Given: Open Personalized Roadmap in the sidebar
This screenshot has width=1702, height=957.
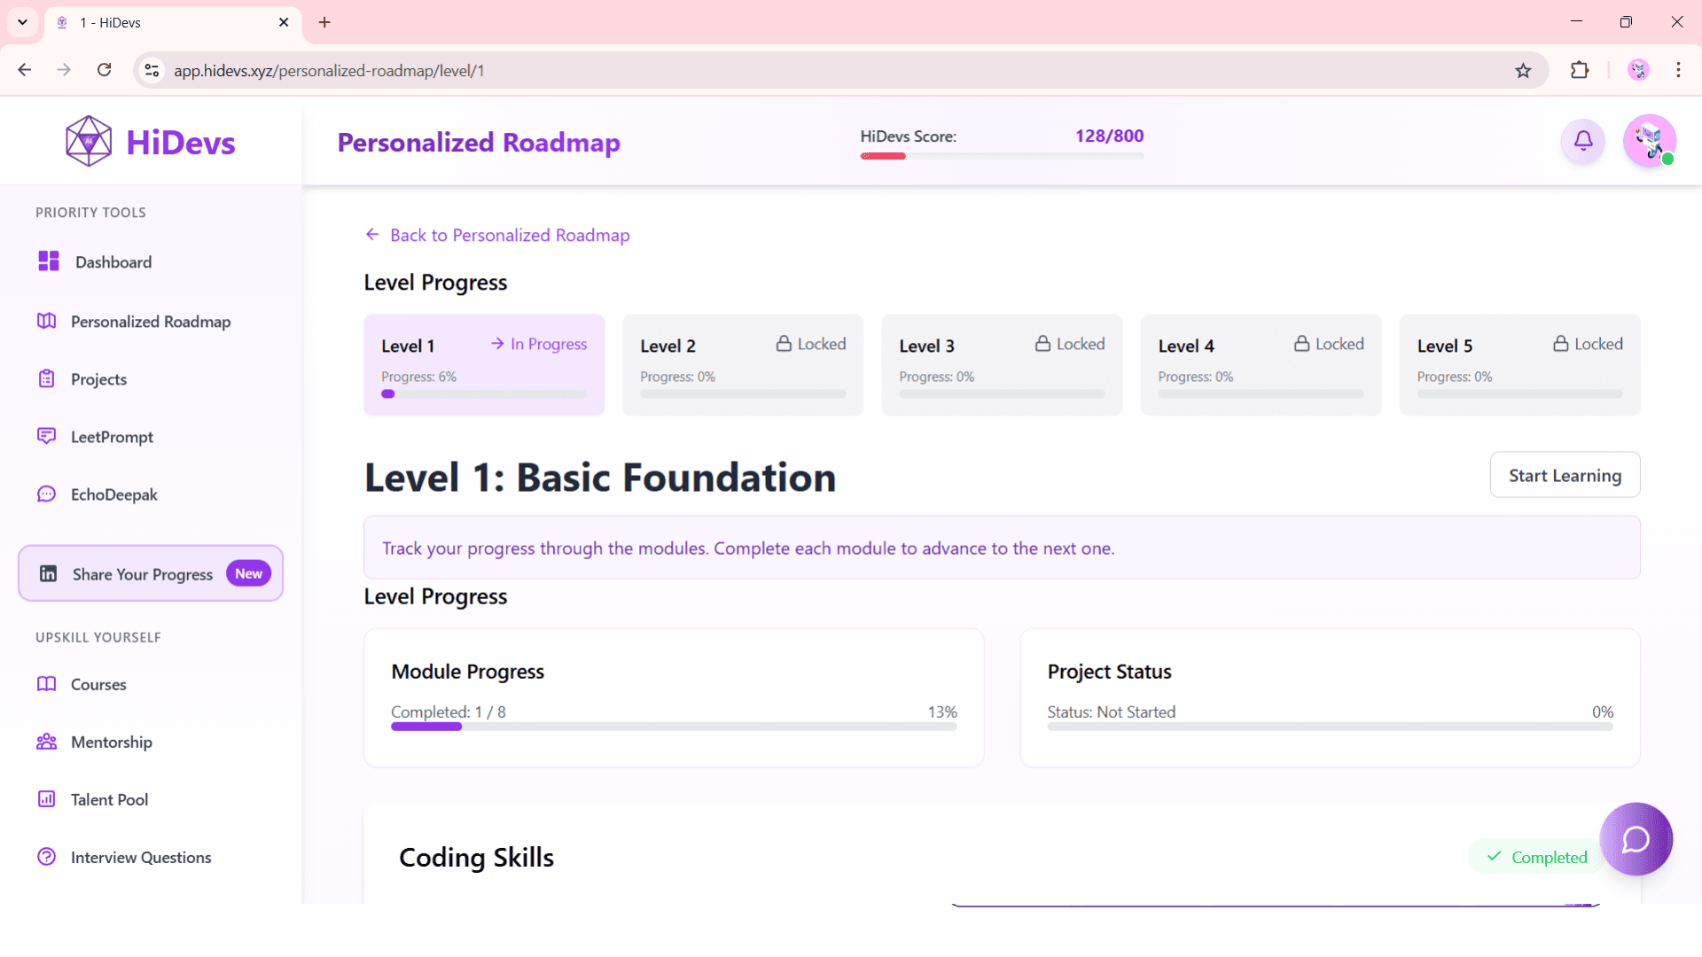Looking at the screenshot, I should (x=151, y=321).
